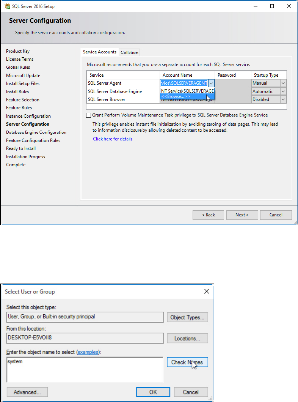The width and height of the screenshot is (298, 402).
Task: Click the Password column header
Action: click(x=233, y=75)
